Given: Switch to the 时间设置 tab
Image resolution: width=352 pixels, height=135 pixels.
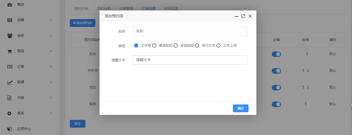Looking at the screenshot, I should point(171,9).
